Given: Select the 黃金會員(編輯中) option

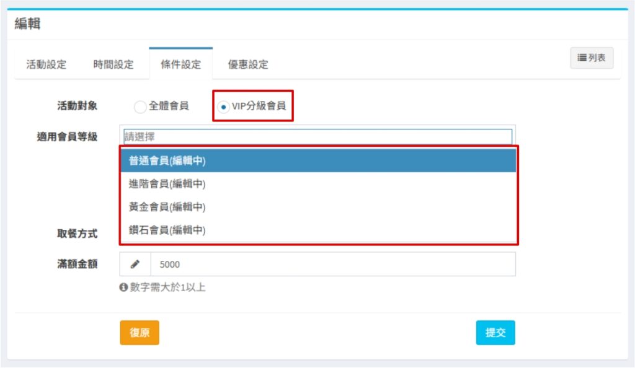Looking at the screenshot, I should [x=318, y=207].
